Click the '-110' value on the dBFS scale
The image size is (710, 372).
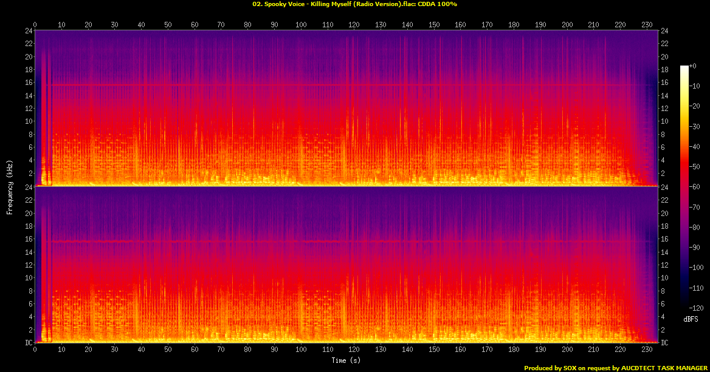pyautogui.click(x=697, y=288)
